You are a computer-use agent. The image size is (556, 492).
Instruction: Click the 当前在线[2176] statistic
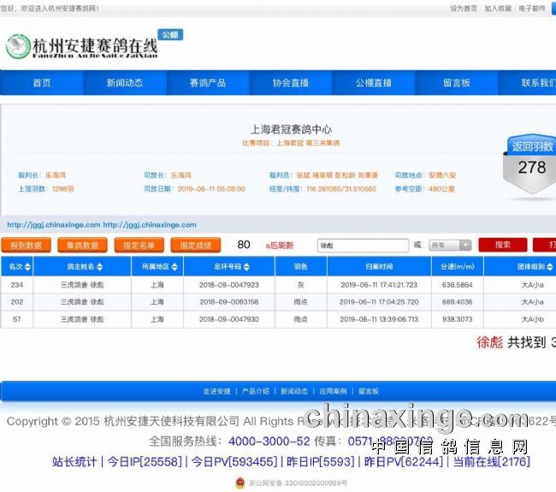[x=492, y=462]
